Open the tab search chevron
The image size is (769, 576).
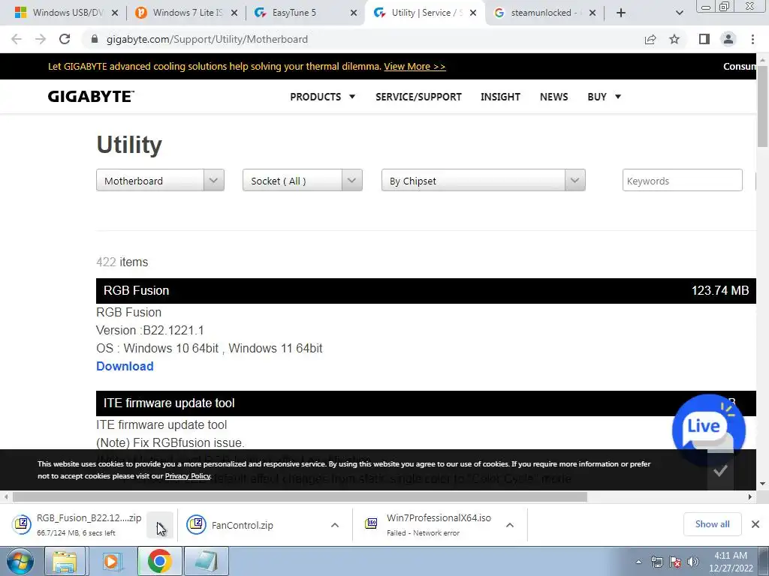click(x=679, y=13)
